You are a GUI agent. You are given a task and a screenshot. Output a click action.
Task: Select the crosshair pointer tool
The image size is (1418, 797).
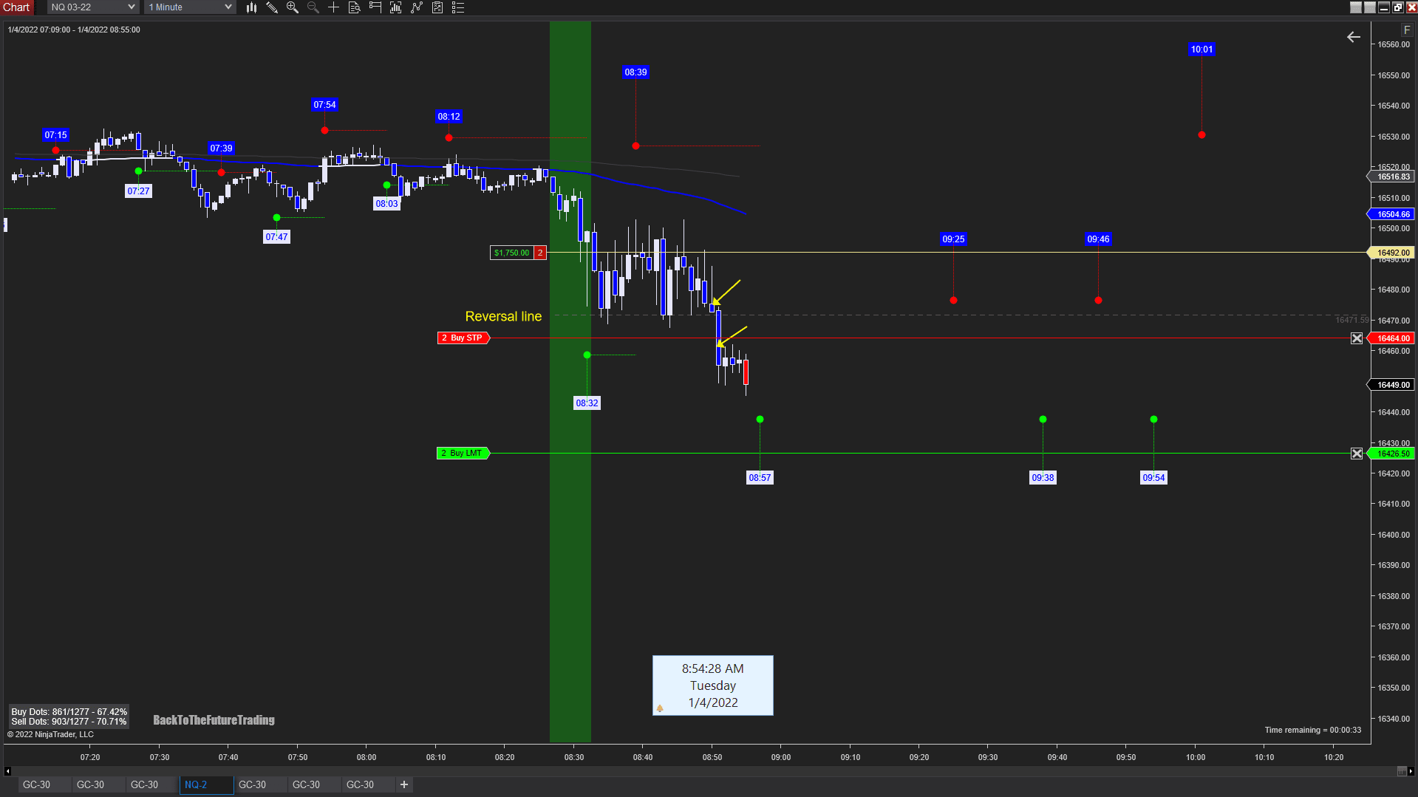pyautogui.click(x=334, y=7)
